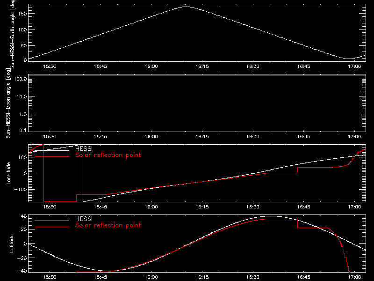Screen dimensions: 374x281
Task: Click the 40 tick on the Latitude plot
Action: [x=24, y=216]
